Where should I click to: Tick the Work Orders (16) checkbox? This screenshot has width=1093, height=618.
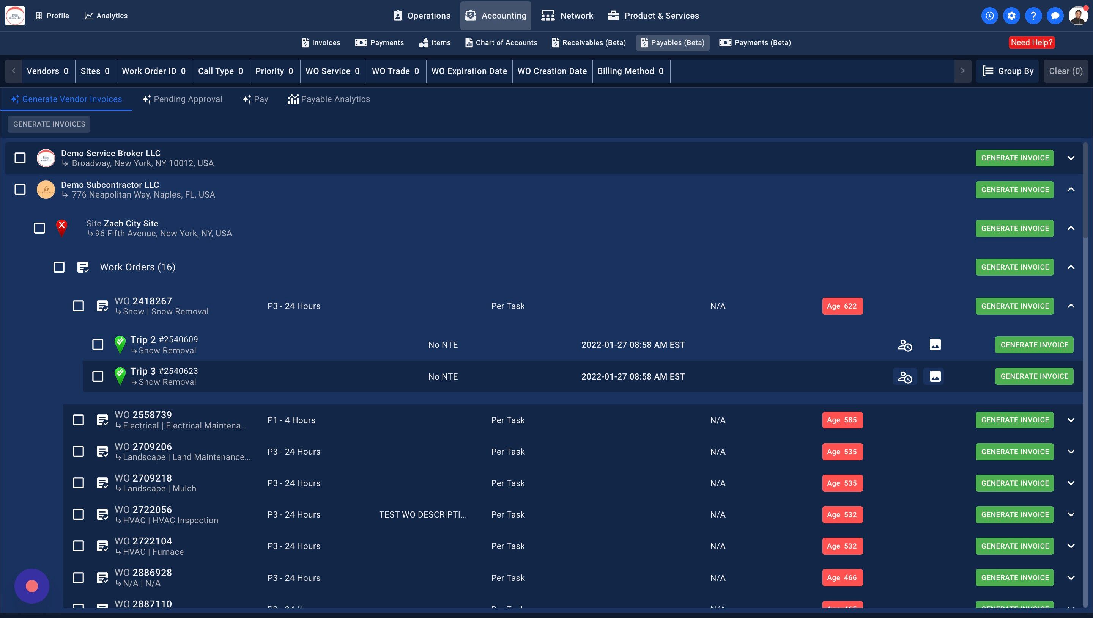pos(59,267)
